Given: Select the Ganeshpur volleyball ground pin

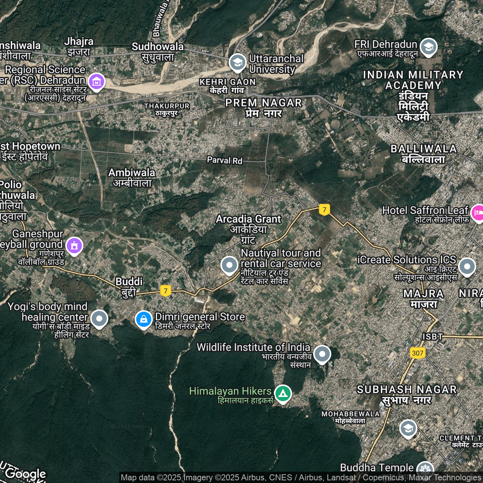Looking at the screenshot, I should pos(74,246).
